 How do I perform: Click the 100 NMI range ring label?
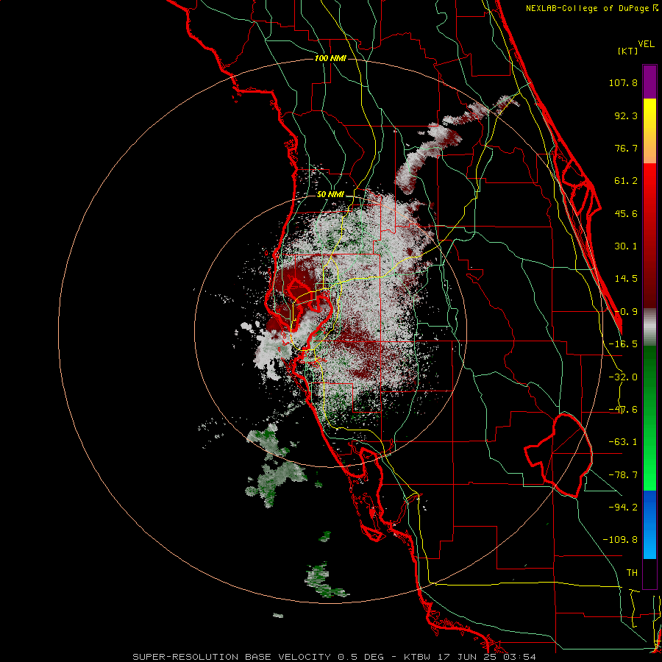[x=330, y=58]
